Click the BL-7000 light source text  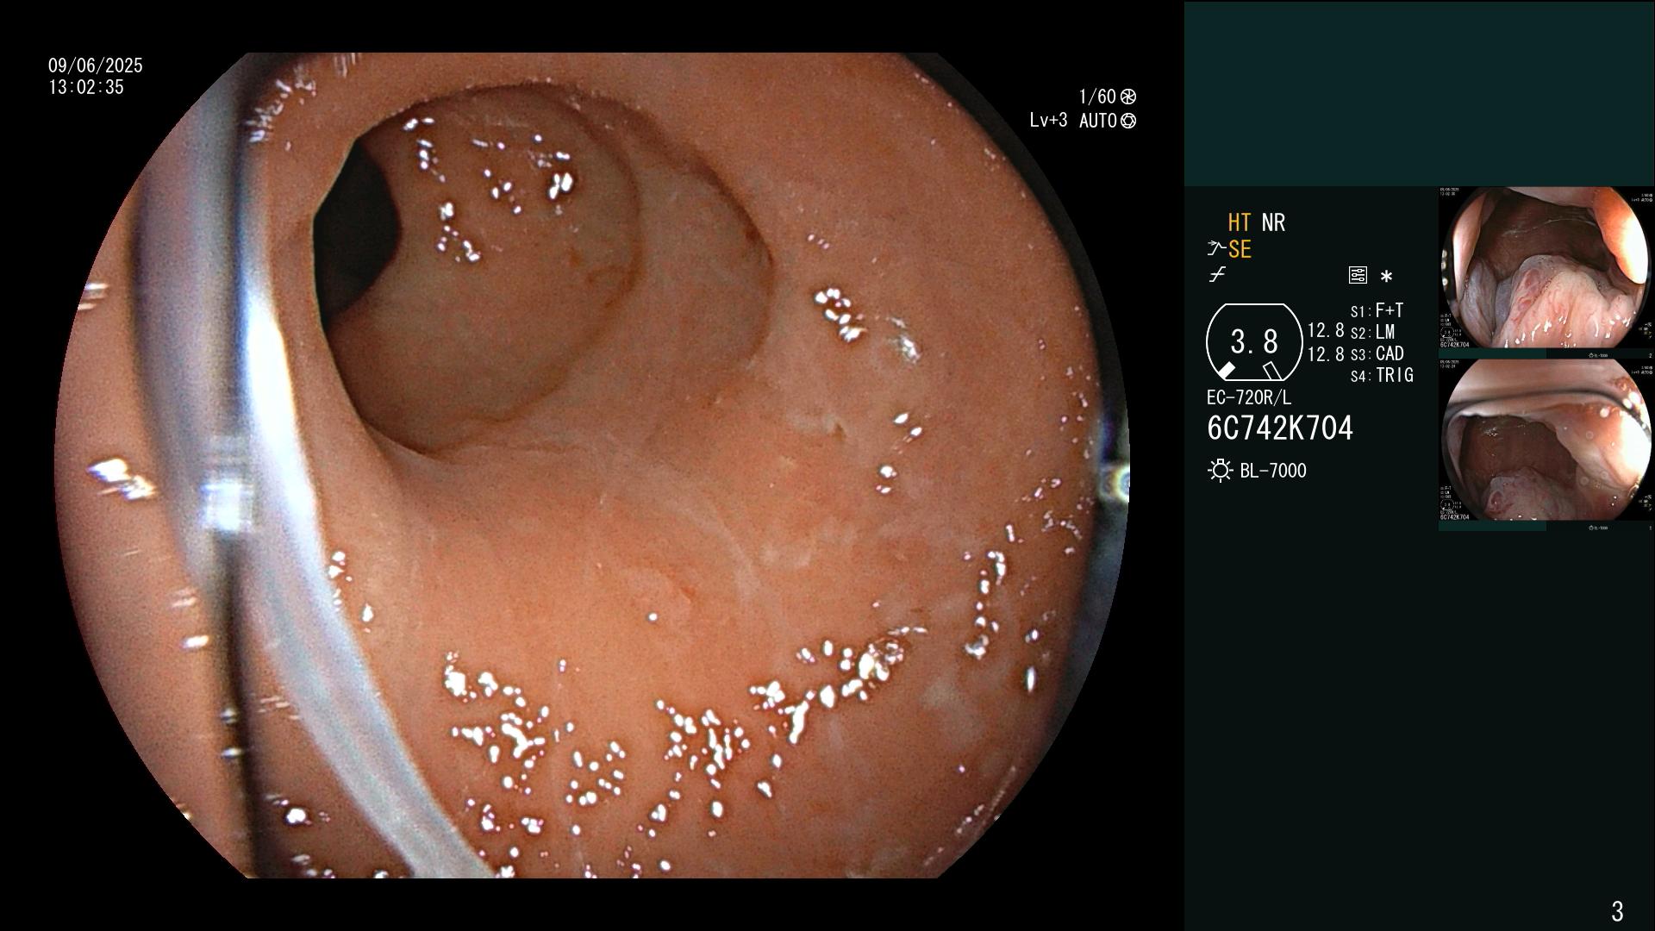tap(1273, 471)
